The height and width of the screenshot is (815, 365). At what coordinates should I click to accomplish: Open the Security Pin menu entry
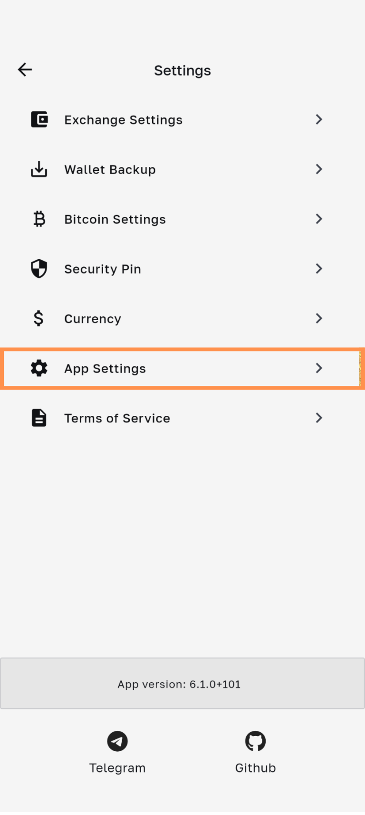pyautogui.click(x=103, y=269)
